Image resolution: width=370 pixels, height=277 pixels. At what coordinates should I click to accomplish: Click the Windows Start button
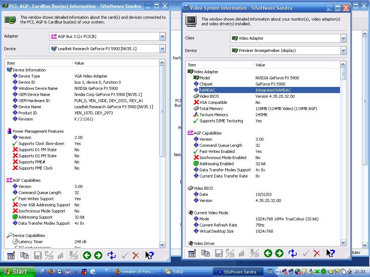[x=17, y=272]
